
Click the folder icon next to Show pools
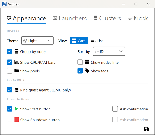tap(16, 71)
